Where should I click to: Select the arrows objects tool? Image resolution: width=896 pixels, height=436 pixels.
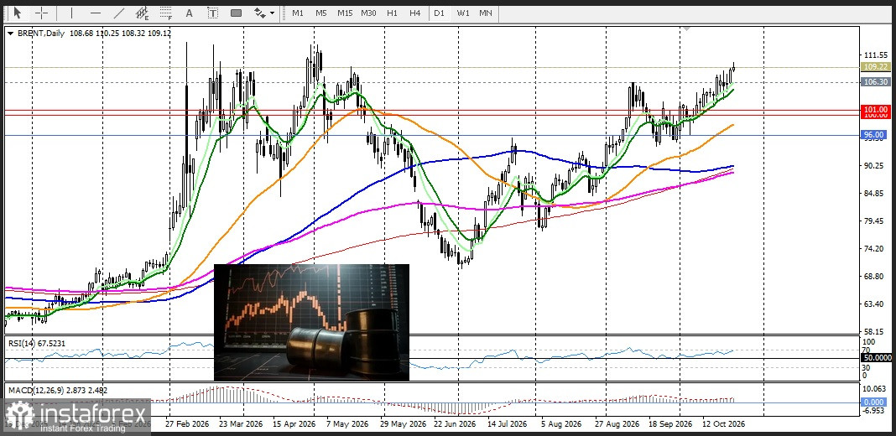click(259, 12)
